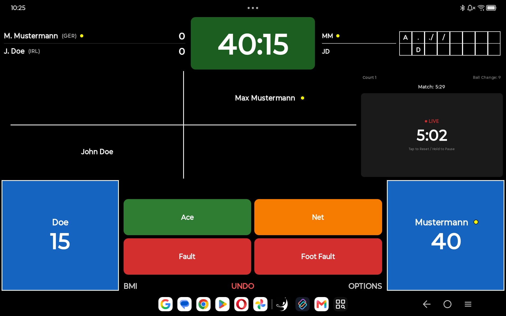
Task: Tap the LIVE 5:02 timer to reset
Action: (x=432, y=135)
